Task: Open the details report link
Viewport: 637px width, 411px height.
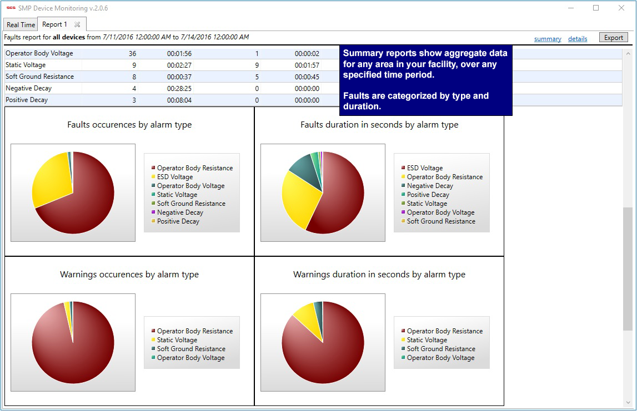Action: click(x=577, y=39)
